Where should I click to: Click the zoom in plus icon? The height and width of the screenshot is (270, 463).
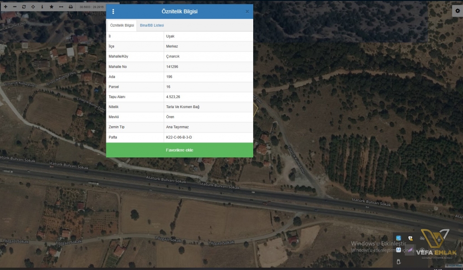(5, 7)
